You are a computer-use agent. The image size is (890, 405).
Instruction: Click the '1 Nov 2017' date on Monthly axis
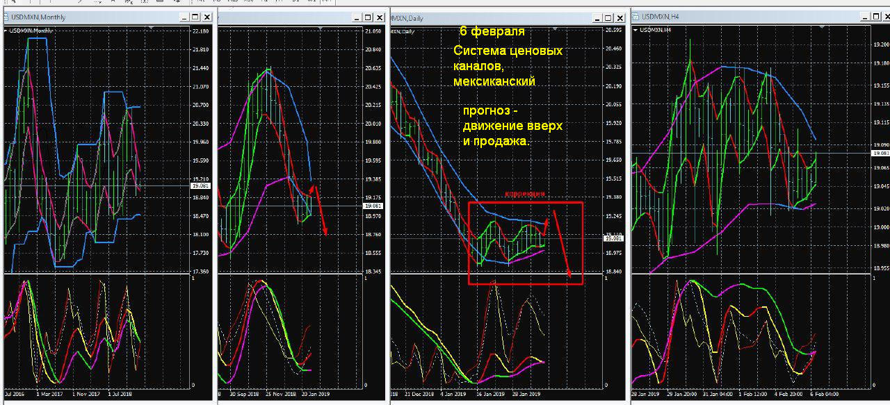tap(86, 394)
